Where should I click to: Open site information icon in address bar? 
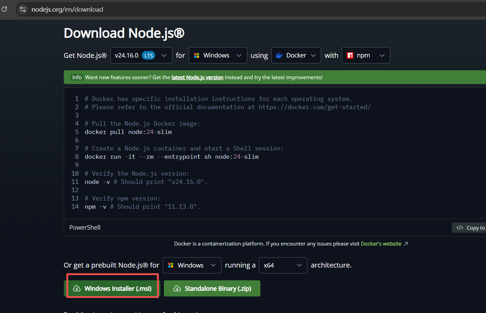(x=23, y=9)
